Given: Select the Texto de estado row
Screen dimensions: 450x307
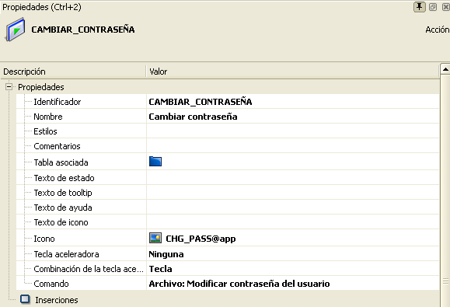Looking at the screenshot, I should (228, 178).
